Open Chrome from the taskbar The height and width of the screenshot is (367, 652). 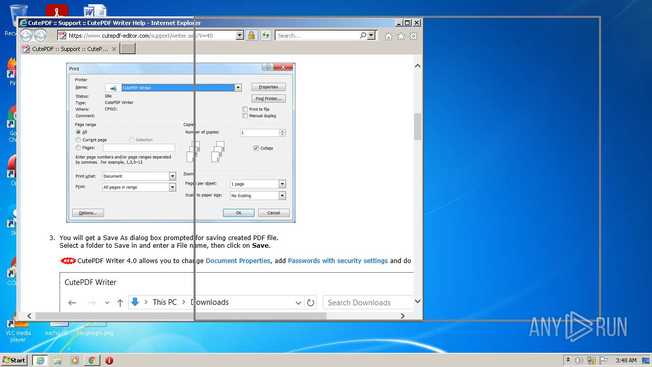pyautogui.click(x=92, y=360)
